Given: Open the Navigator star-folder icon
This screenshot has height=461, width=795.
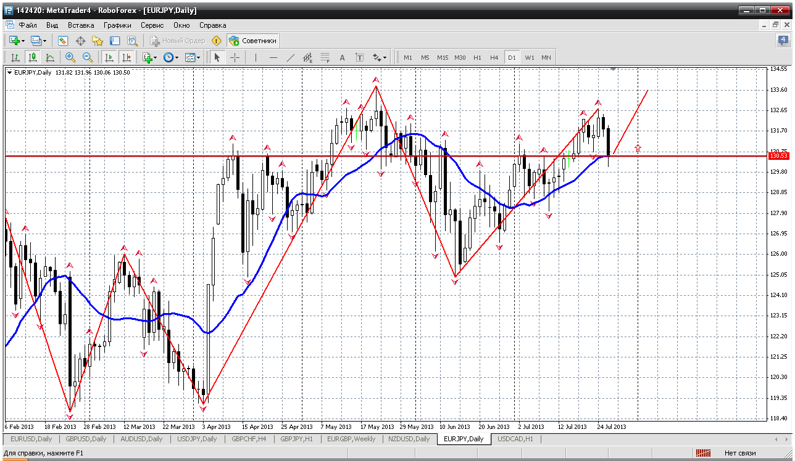Looking at the screenshot, I should (98, 41).
